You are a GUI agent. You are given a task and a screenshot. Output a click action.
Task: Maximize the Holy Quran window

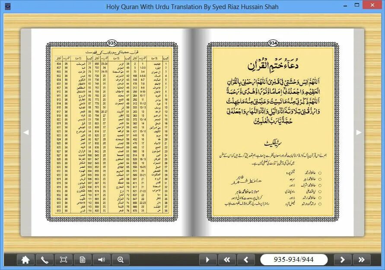[x=357, y=5]
